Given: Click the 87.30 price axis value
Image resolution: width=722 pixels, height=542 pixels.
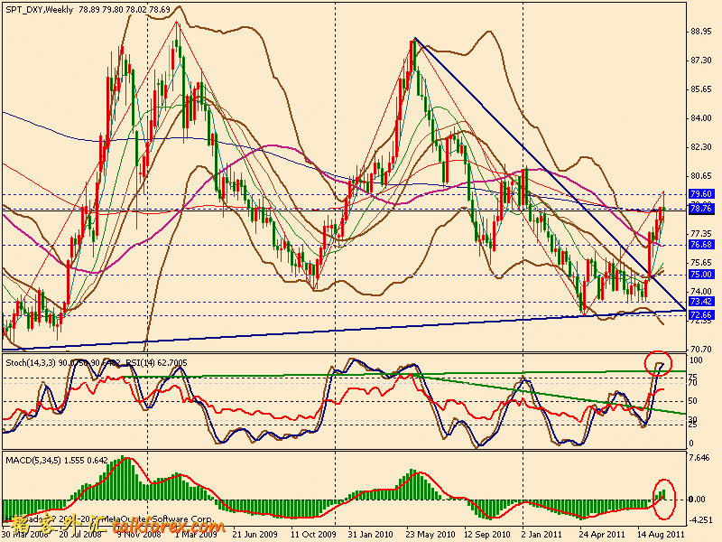Looking at the screenshot, I should [701, 61].
